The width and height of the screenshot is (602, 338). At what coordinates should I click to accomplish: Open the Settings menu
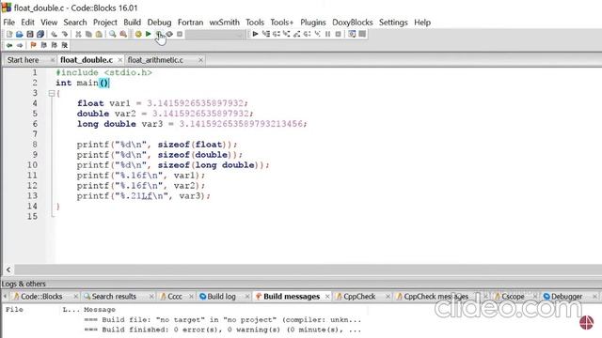point(393,23)
